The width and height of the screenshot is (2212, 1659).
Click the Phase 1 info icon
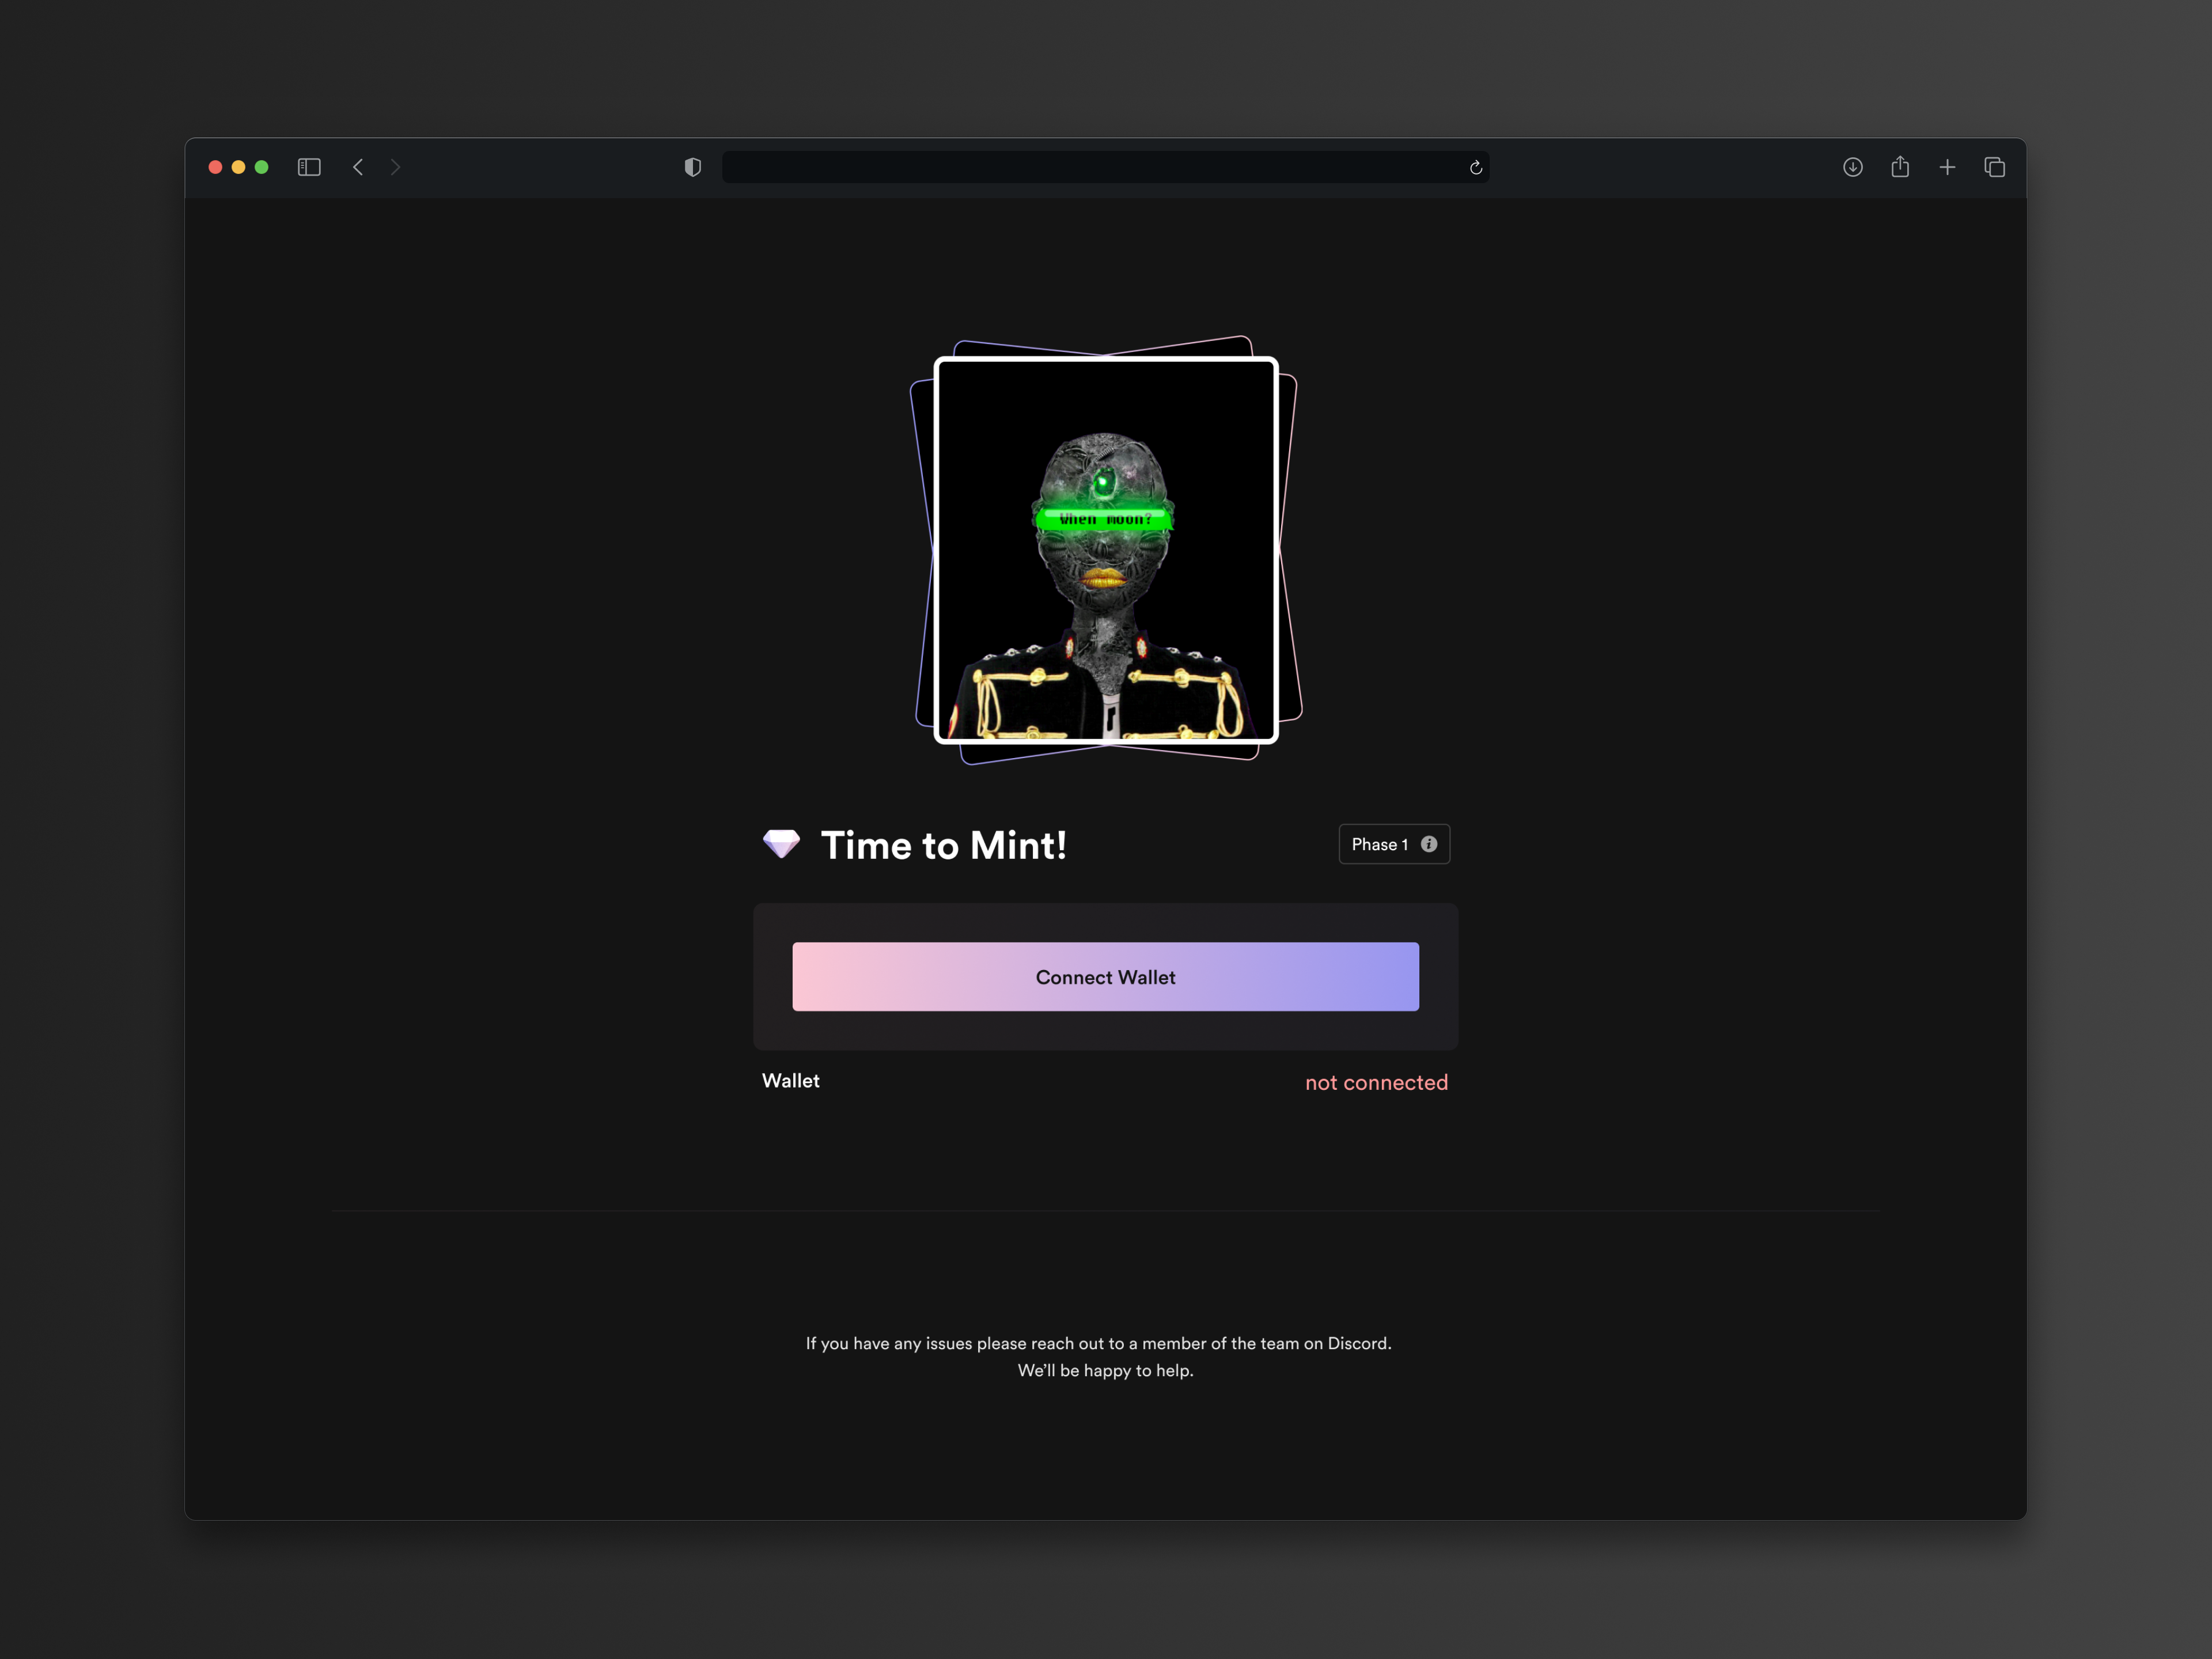[1429, 844]
